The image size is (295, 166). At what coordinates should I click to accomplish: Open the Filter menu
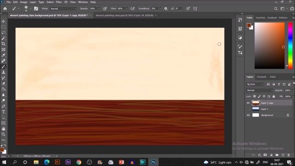(x=59, y=2)
